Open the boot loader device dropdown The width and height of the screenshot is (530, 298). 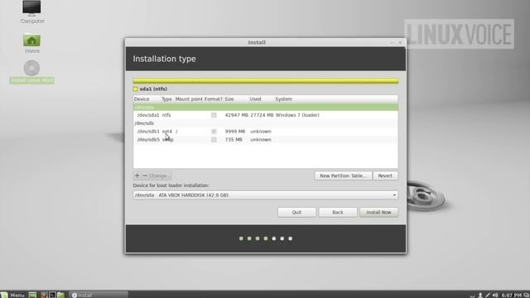(x=265, y=195)
